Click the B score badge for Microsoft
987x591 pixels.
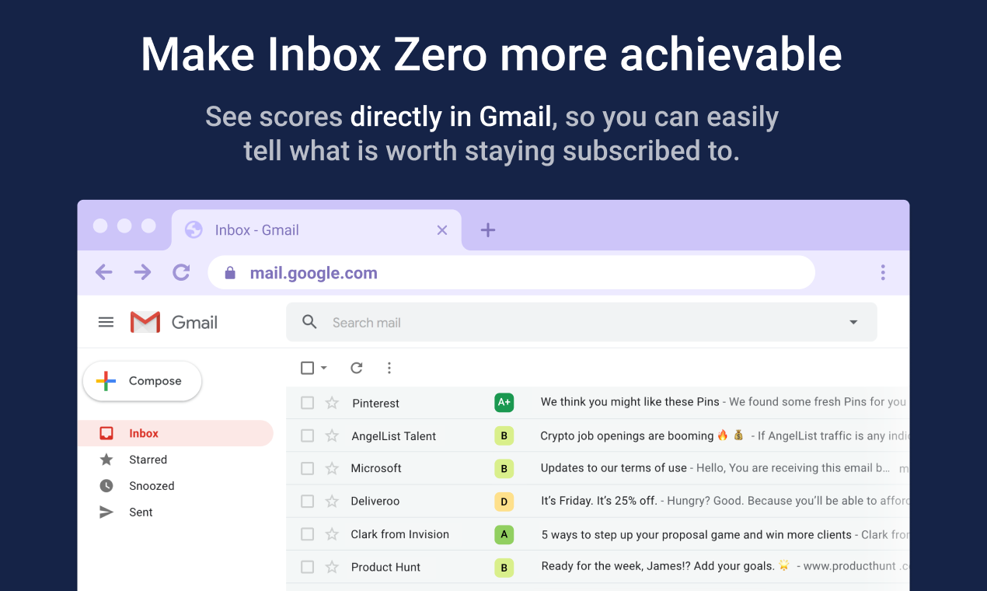point(504,468)
